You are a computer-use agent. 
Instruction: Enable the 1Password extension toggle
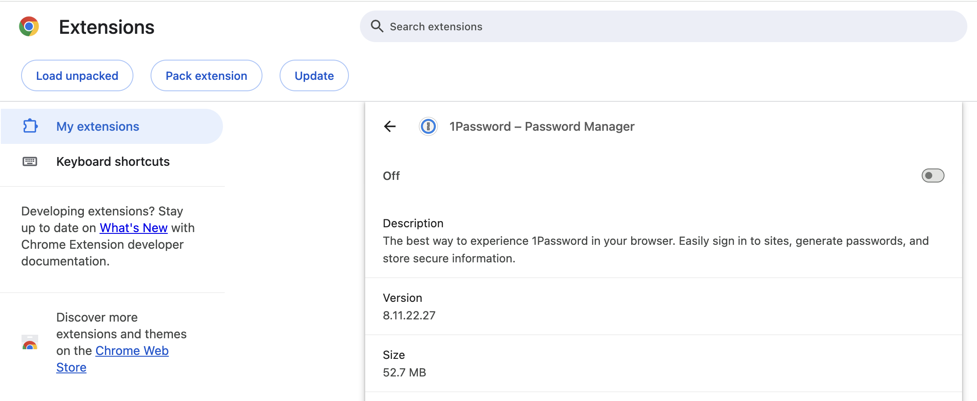932,175
